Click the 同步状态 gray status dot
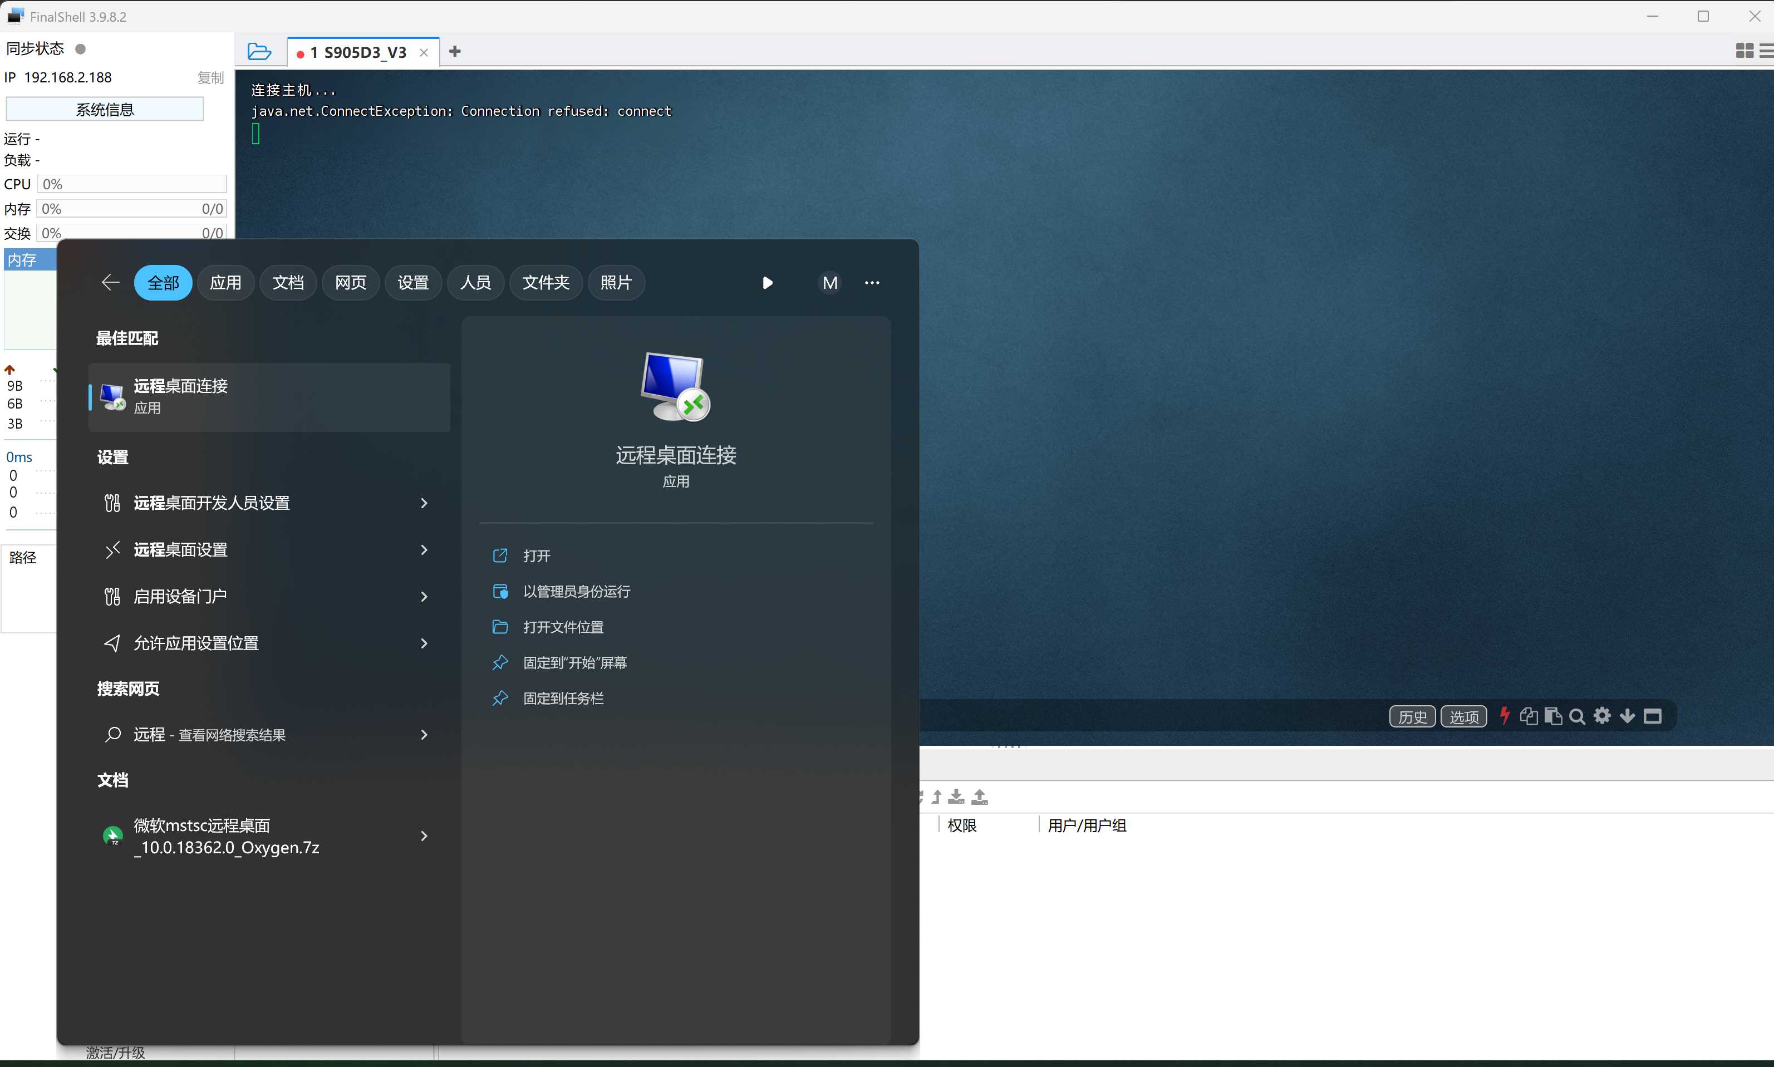This screenshot has height=1067, width=1774. click(81, 49)
